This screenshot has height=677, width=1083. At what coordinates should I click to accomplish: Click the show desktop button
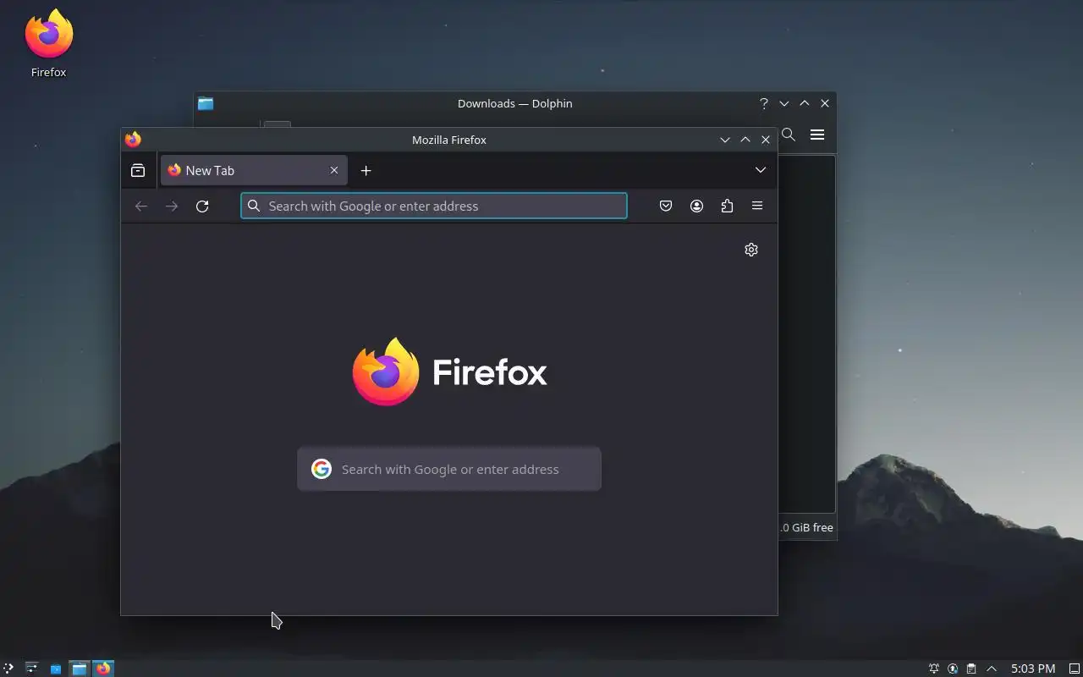pyautogui.click(x=1075, y=669)
